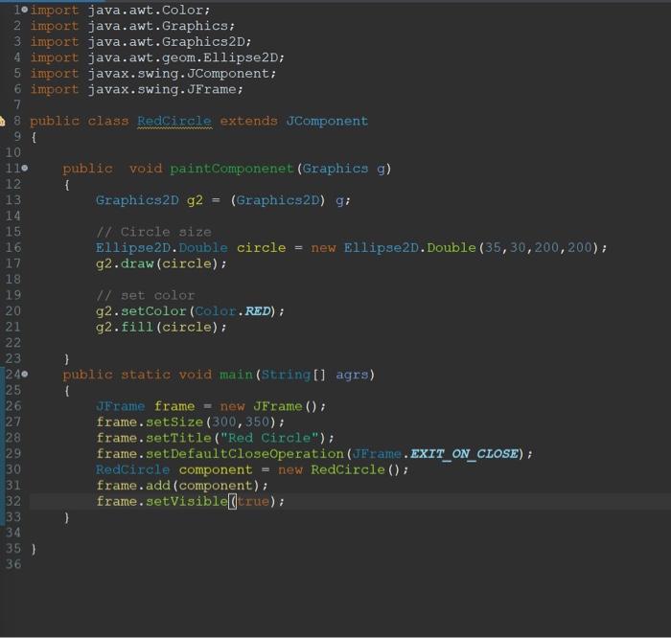Click line number 36 in the gutter
The width and height of the screenshot is (671, 638).
coord(13,564)
